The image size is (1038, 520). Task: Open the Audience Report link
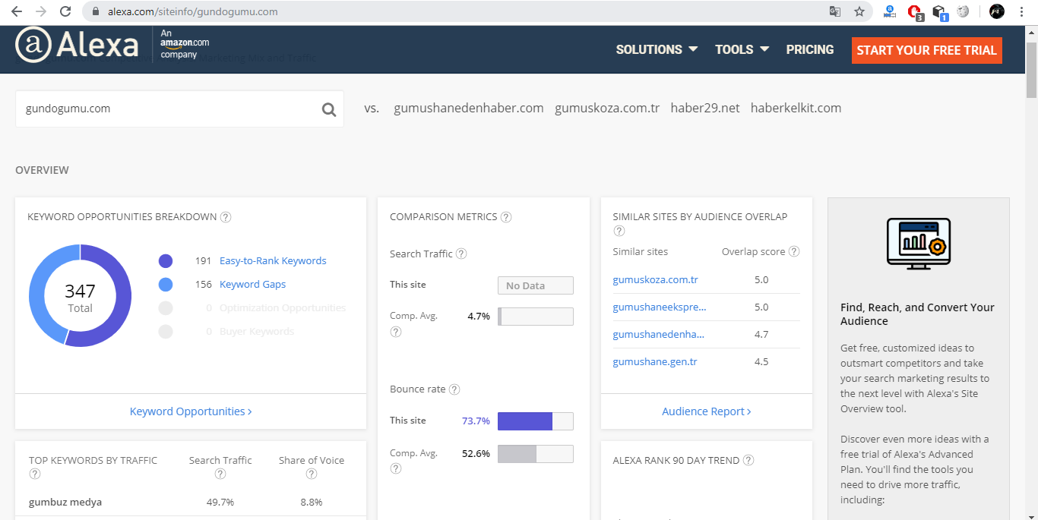pyautogui.click(x=707, y=411)
